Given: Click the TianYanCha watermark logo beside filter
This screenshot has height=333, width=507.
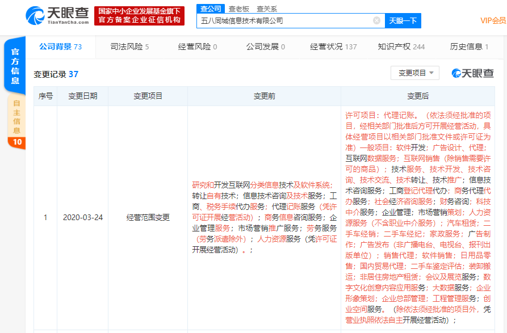Looking at the screenshot, I should tap(472, 73).
